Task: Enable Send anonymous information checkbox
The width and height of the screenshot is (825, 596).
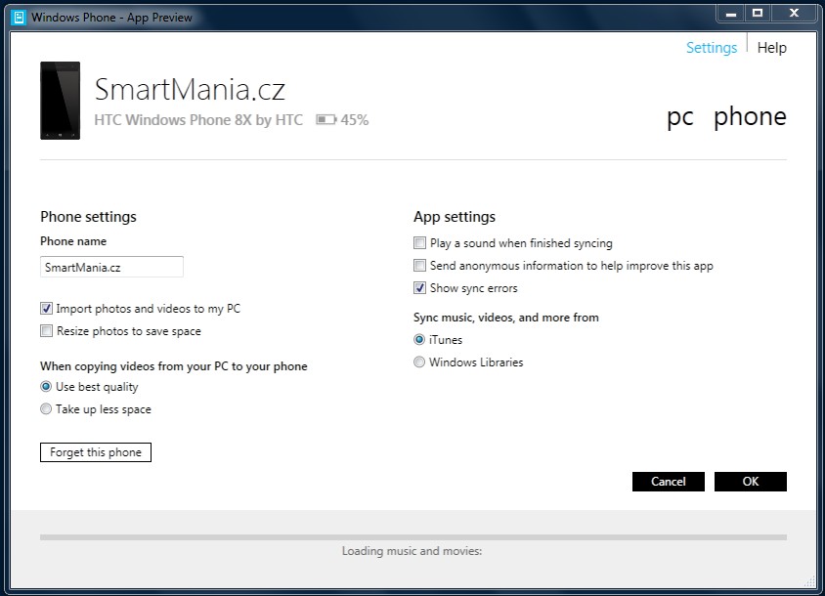Action: click(419, 265)
